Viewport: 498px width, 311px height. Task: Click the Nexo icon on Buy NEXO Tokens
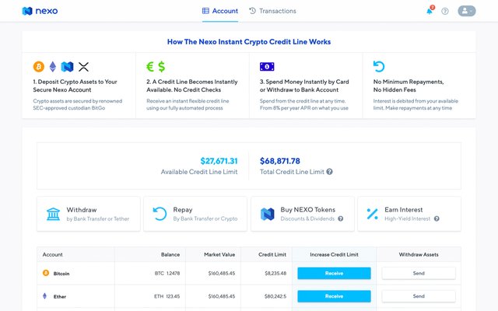(268, 214)
